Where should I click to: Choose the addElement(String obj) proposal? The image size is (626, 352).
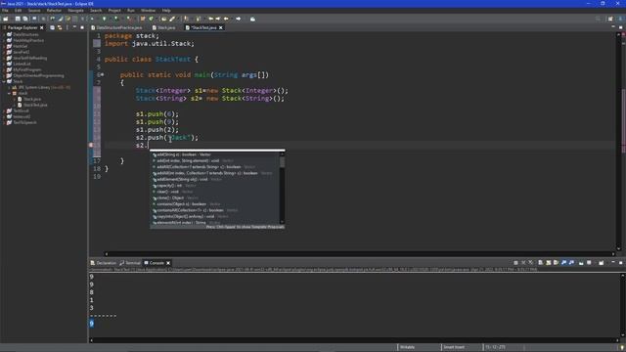click(x=215, y=179)
